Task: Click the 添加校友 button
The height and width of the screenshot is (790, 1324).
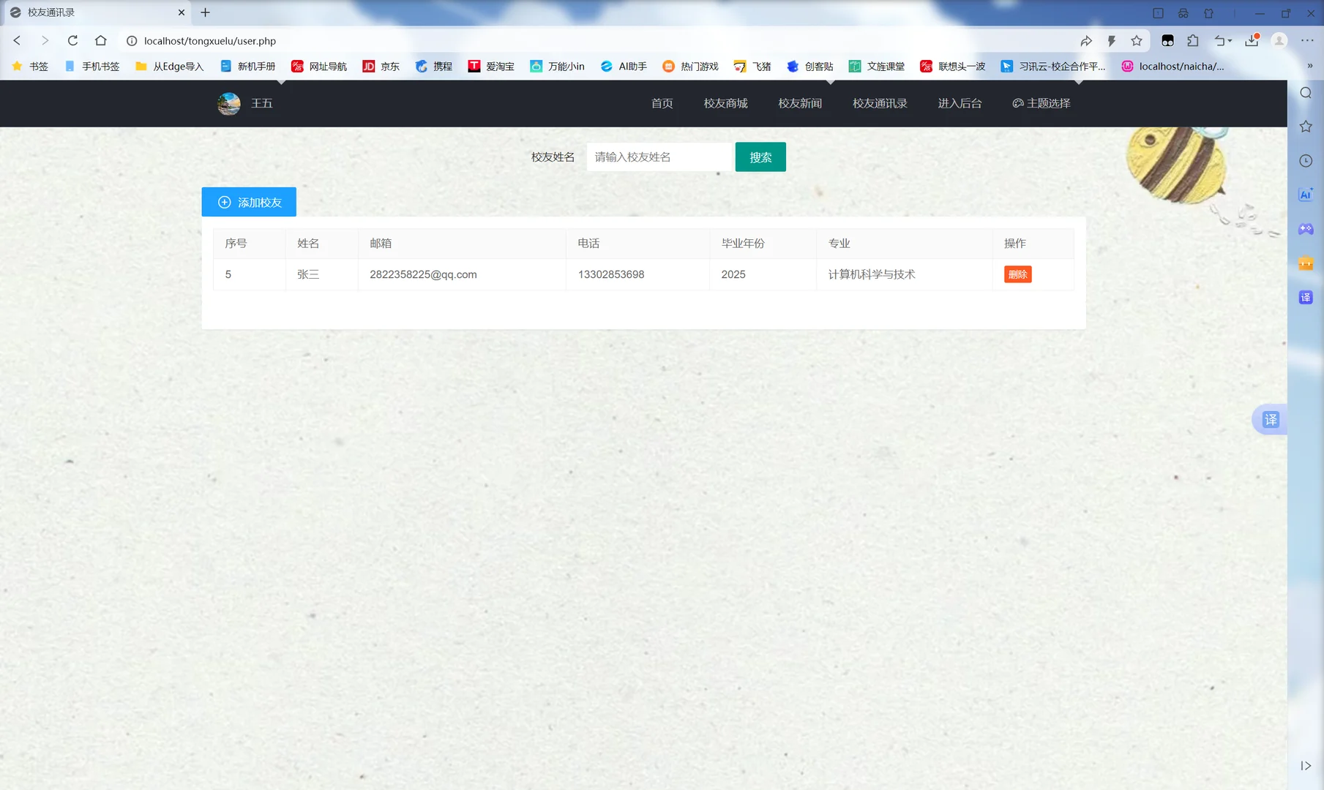Action: [249, 202]
